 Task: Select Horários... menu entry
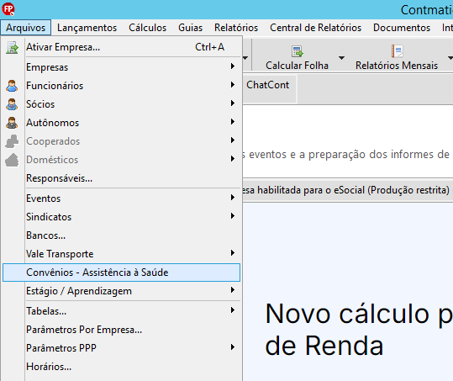[x=121, y=367]
